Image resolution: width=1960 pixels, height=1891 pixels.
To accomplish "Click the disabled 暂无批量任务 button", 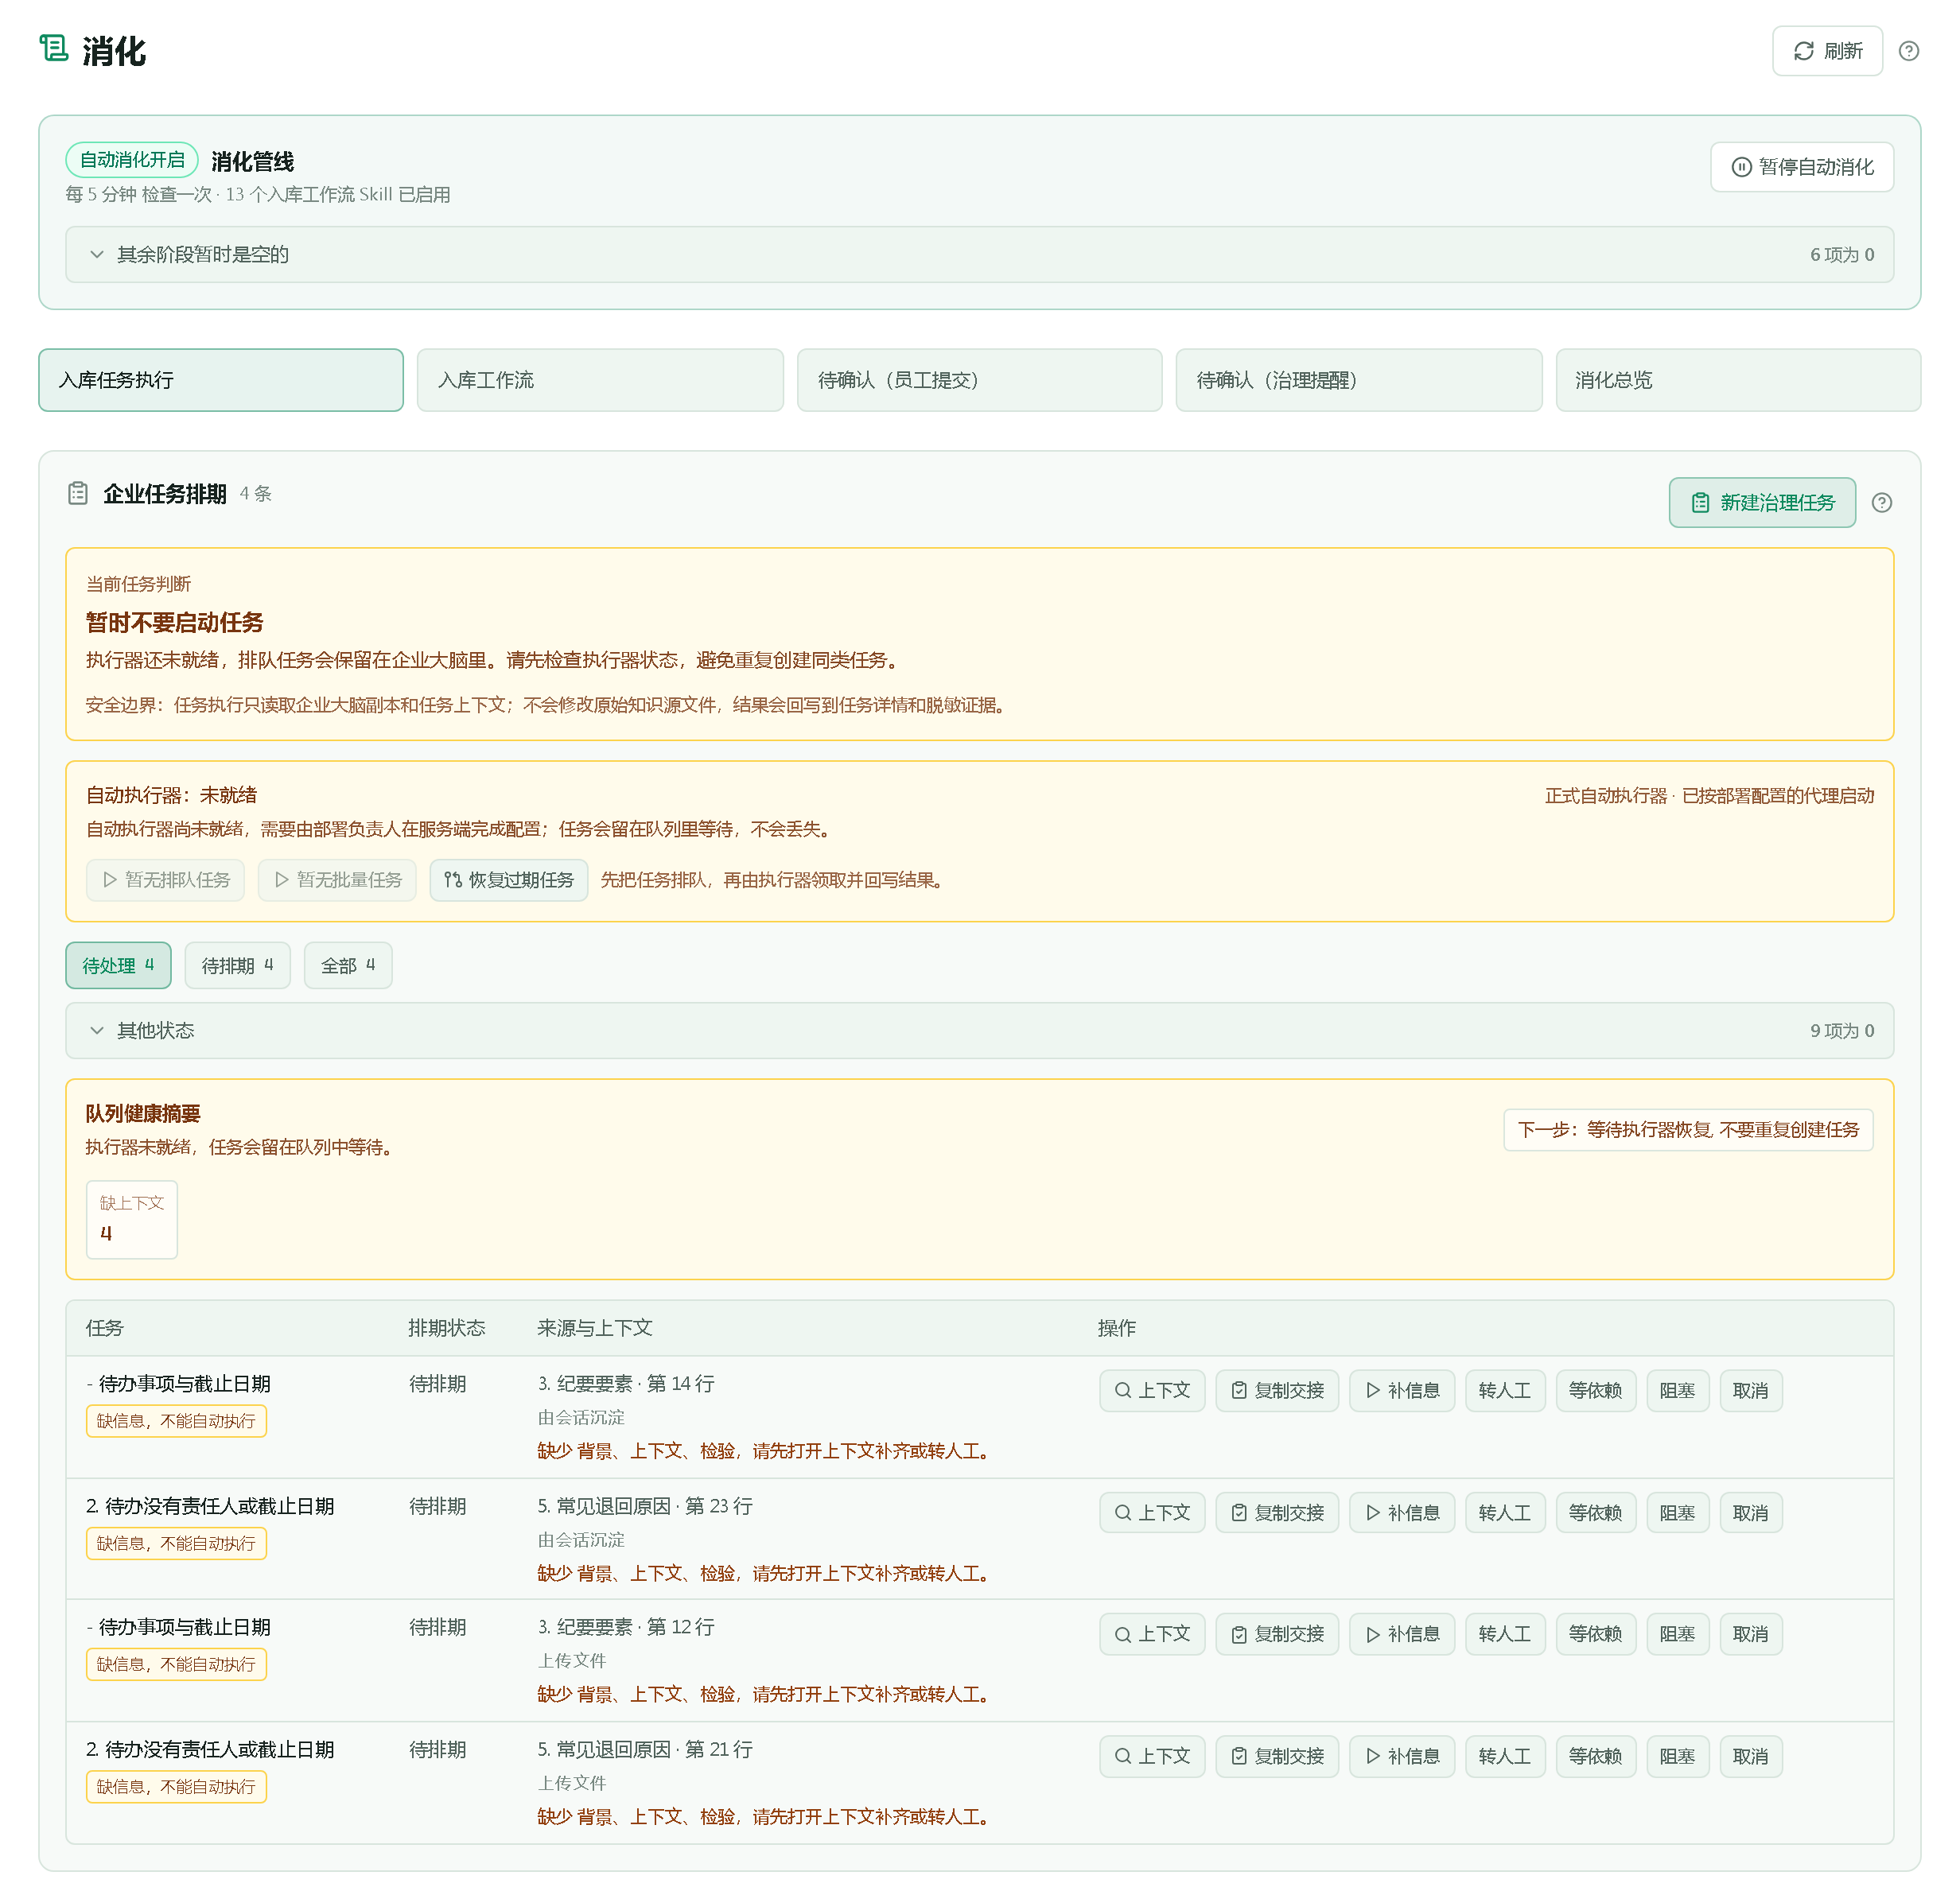I will [x=337, y=880].
